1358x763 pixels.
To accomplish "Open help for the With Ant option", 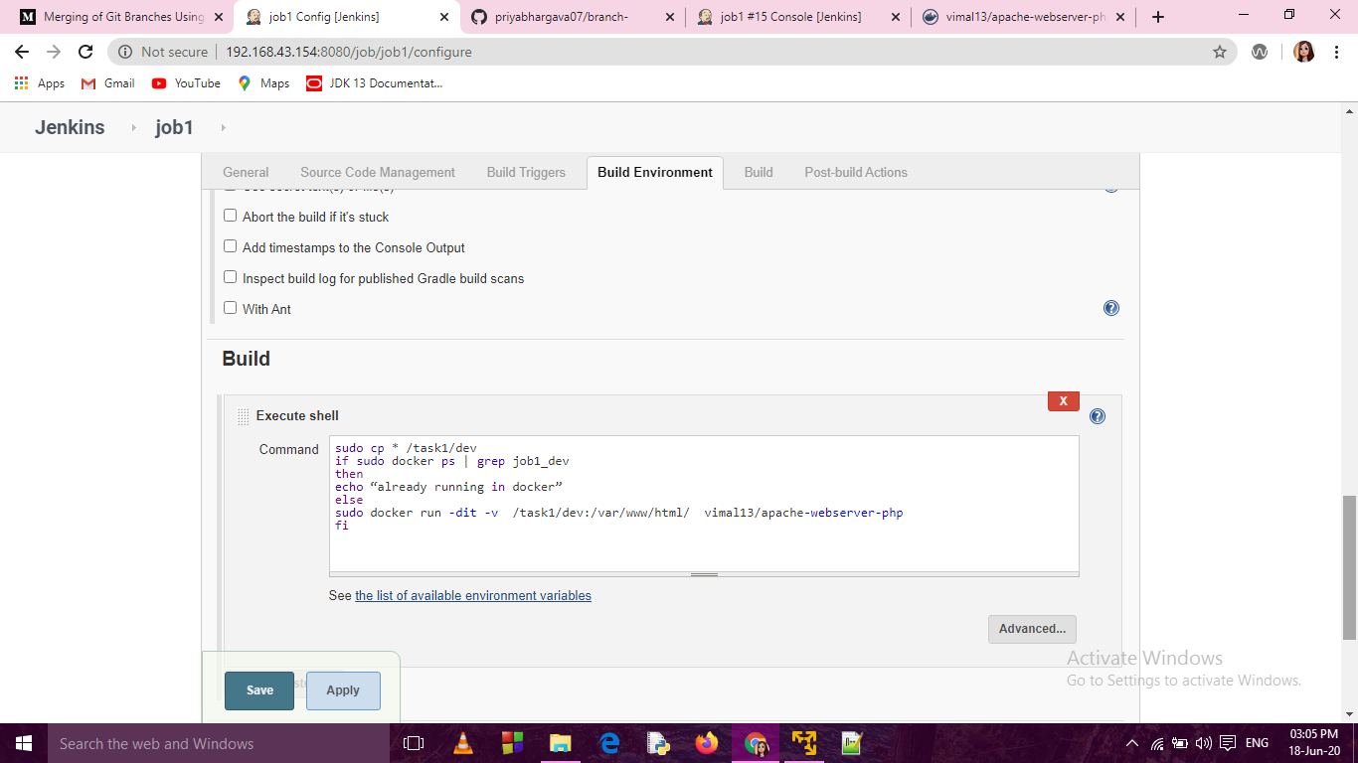I will coord(1110,308).
